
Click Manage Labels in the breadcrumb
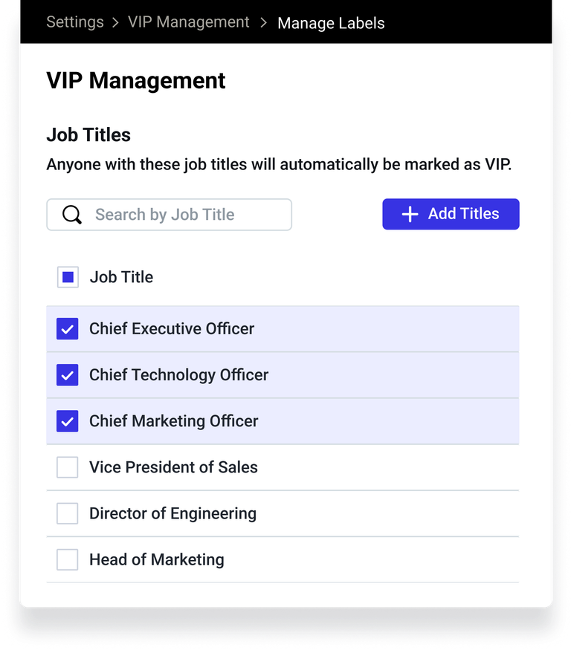click(x=331, y=23)
